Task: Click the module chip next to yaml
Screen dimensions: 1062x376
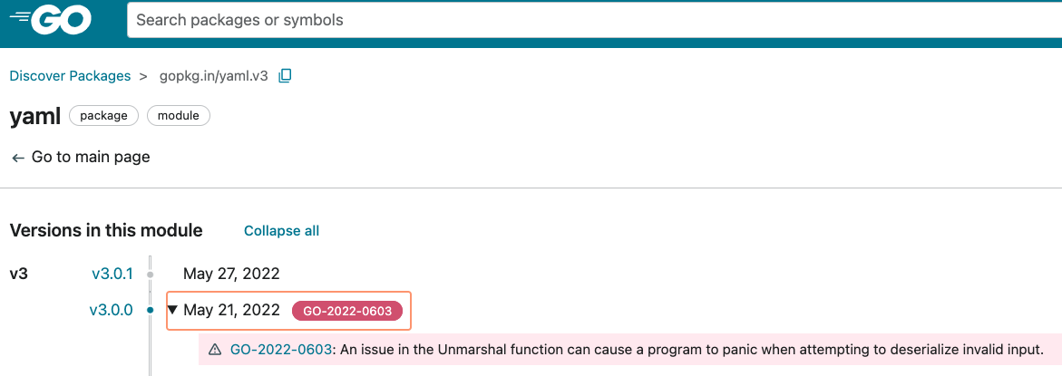Action: pos(179,116)
